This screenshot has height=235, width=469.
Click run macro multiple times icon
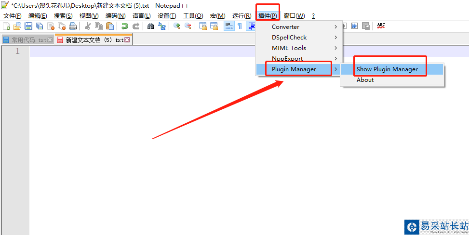[354, 26]
